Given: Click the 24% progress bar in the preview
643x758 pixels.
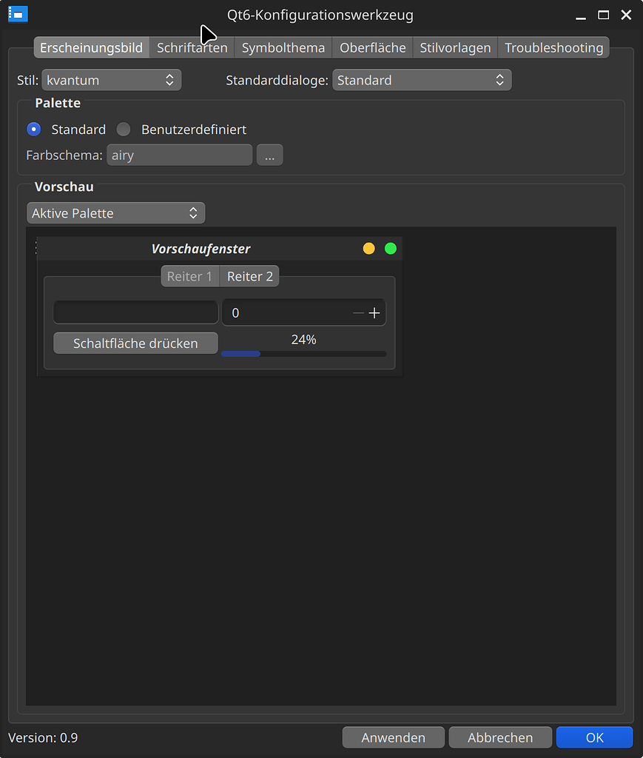Looking at the screenshot, I should [x=303, y=354].
